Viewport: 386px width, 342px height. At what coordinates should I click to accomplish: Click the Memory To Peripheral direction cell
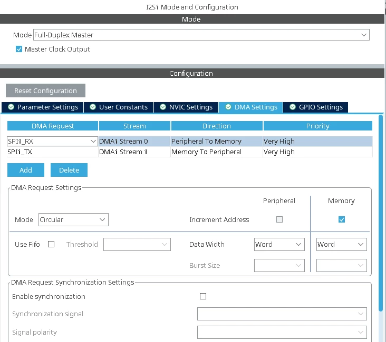point(217,152)
